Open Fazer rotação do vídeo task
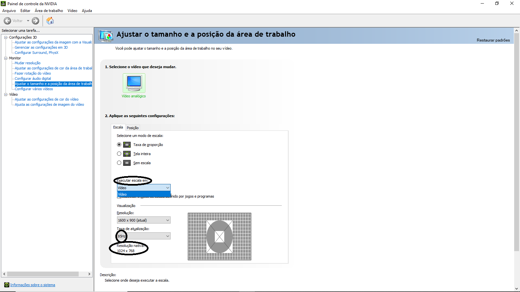 [x=33, y=73]
